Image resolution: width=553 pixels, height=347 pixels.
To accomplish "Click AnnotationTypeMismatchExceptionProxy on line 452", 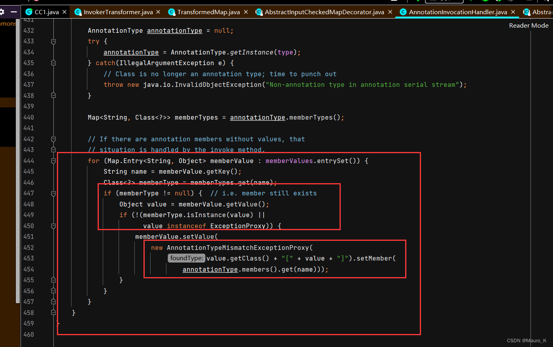I will point(238,248).
